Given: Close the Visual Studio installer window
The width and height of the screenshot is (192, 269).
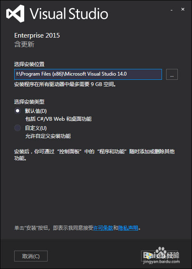Looking at the screenshot, I should pos(183,9).
